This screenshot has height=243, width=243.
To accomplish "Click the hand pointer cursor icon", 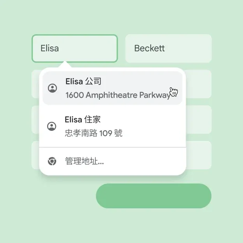I will pos(174,92).
